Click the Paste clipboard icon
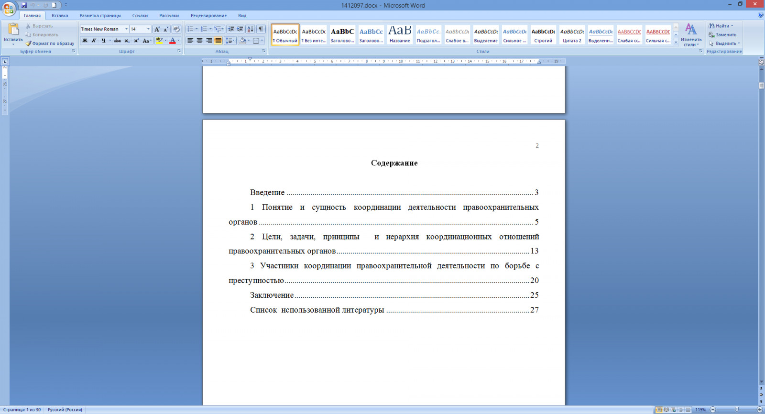Viewport: 765px width, 414px height. tap(13, 30)
